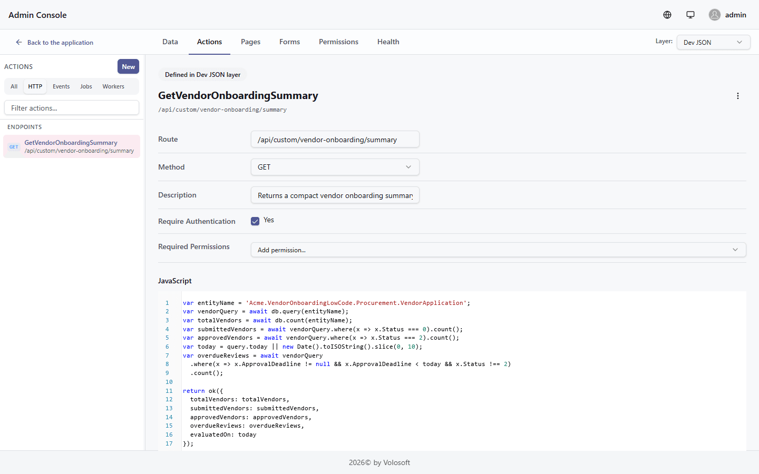Select the HTTP actions filter
This screenshot has width=759, height=474.
35,86
